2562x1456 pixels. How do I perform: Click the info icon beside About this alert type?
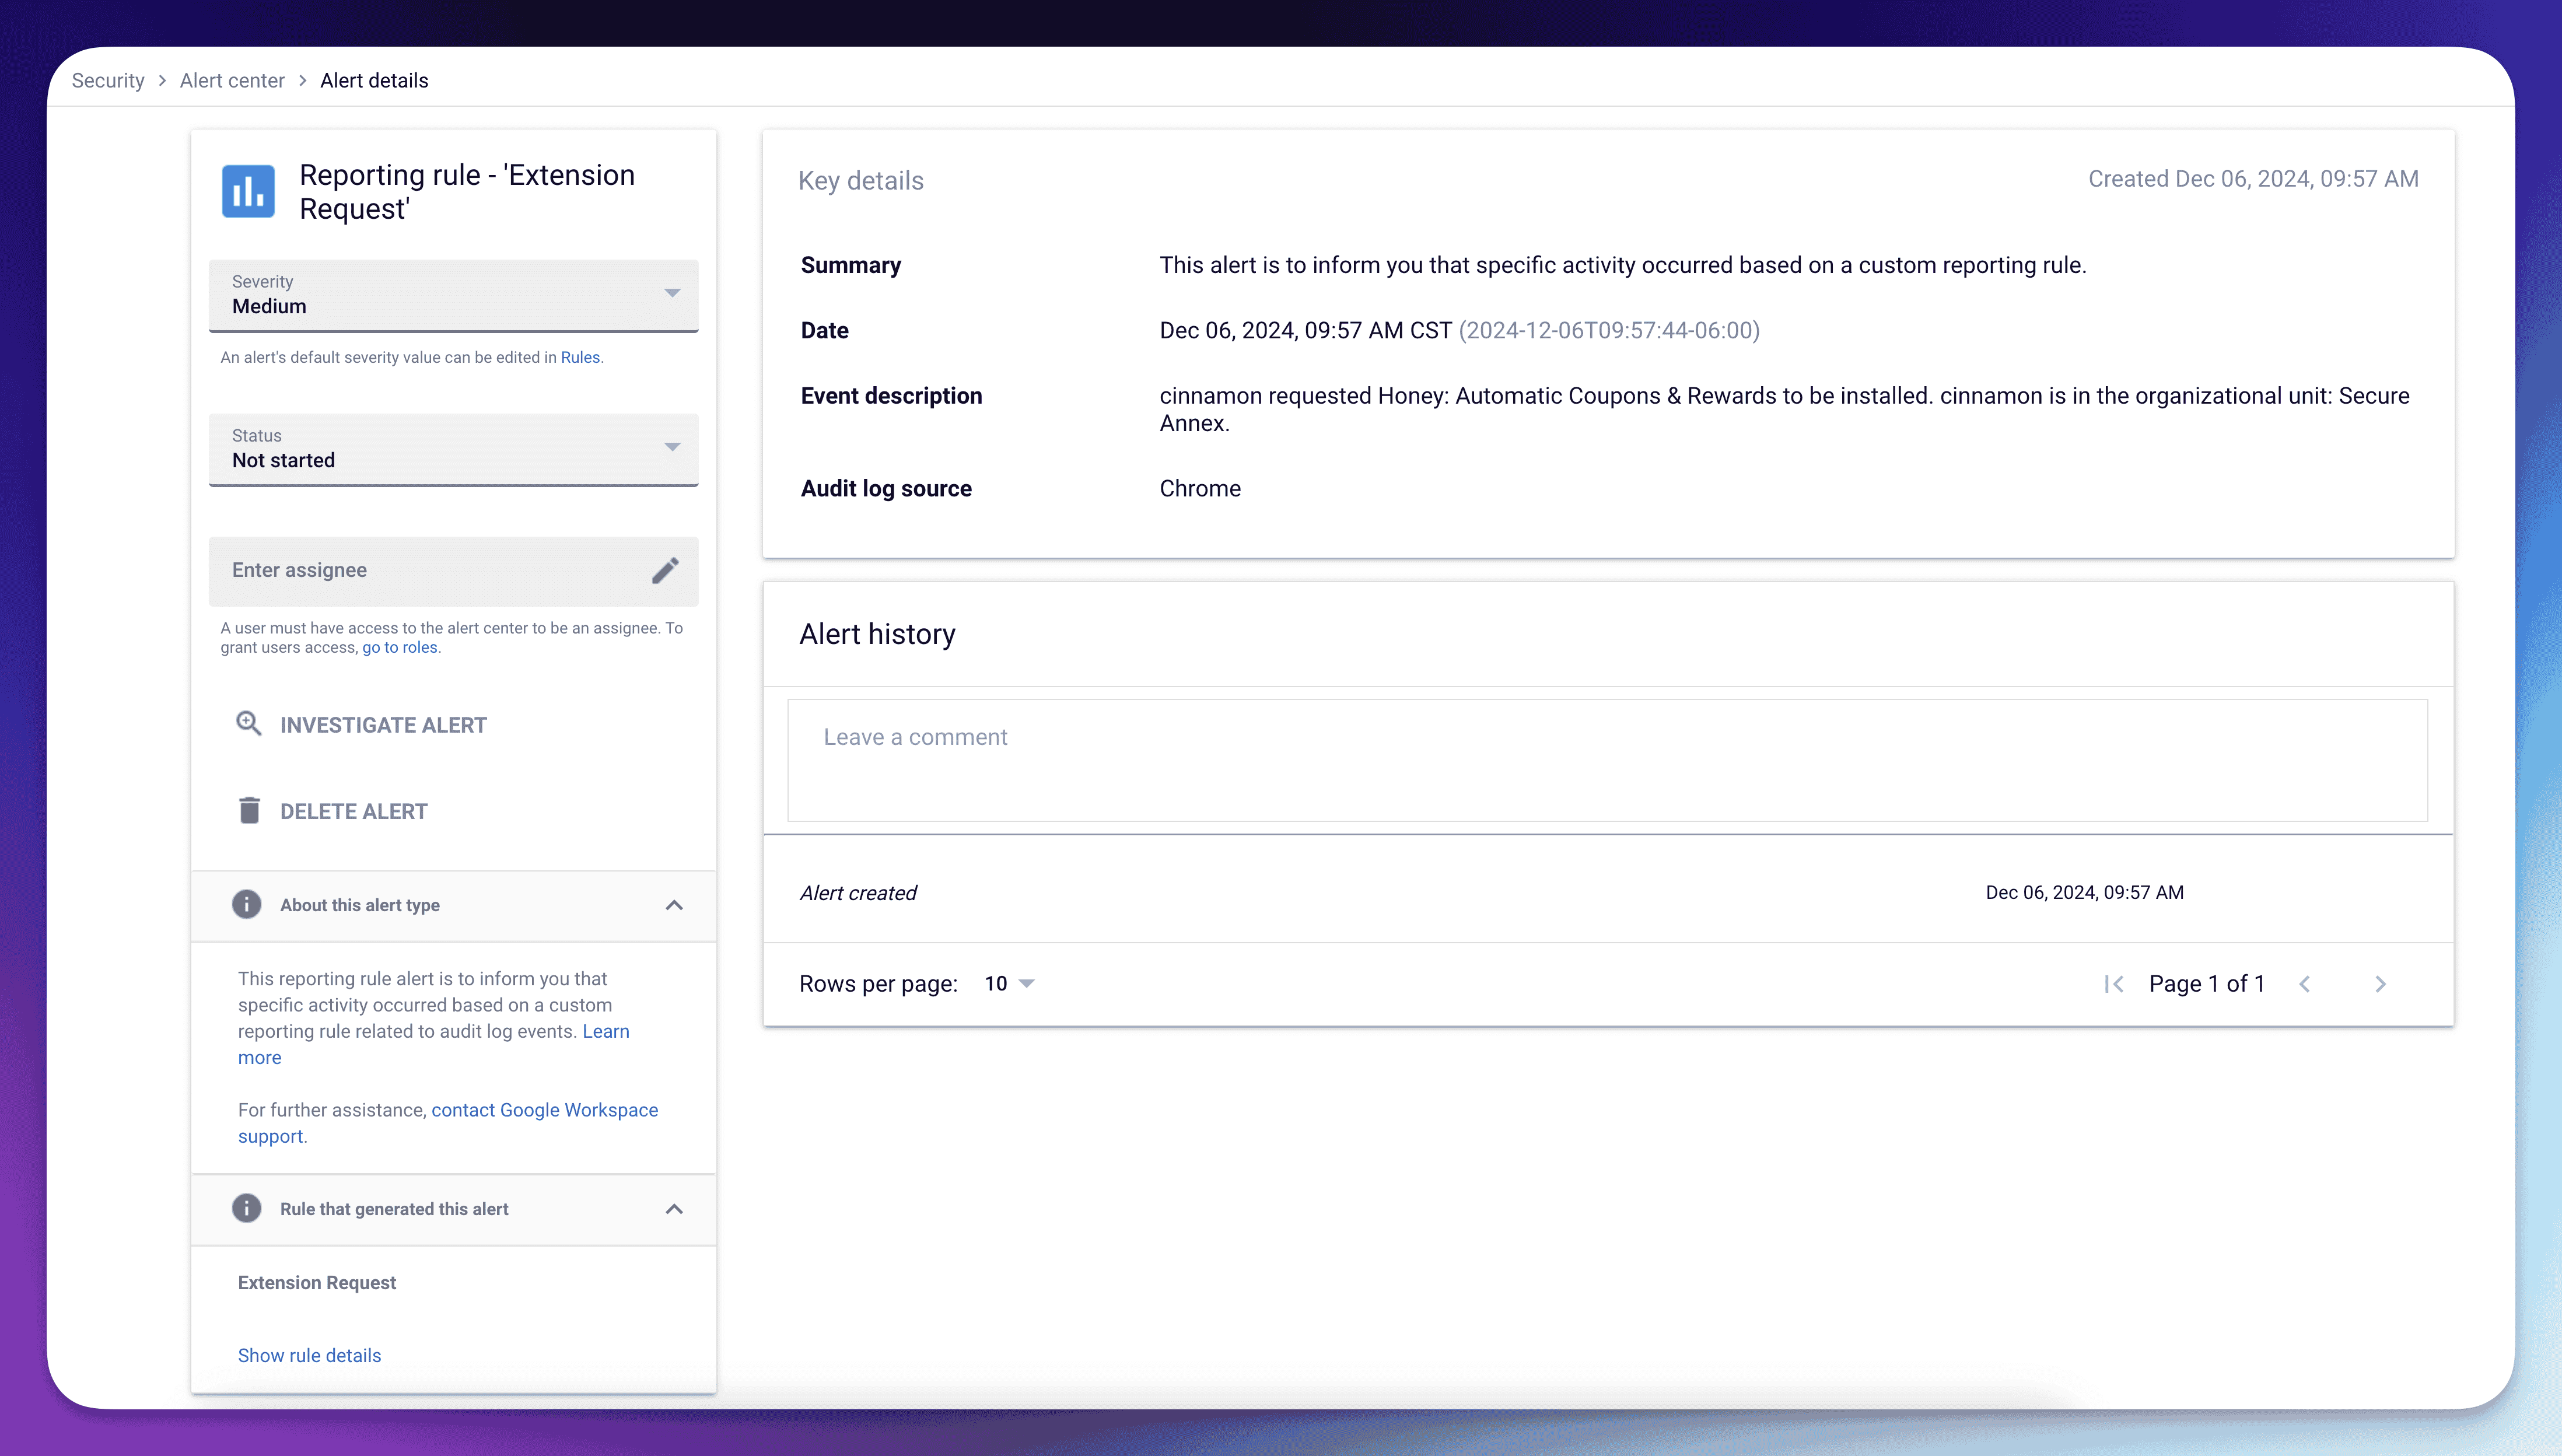pos(247,904)
